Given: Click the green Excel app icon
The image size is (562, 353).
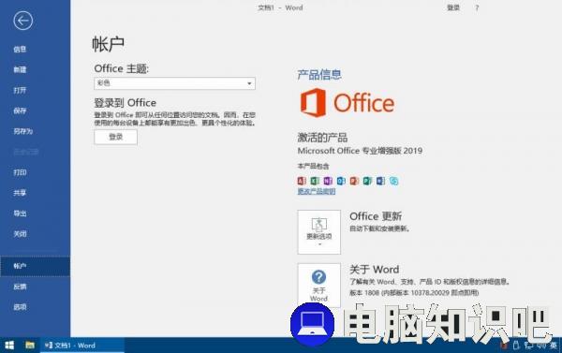Looking at the screenshot, I should [315, 181].
